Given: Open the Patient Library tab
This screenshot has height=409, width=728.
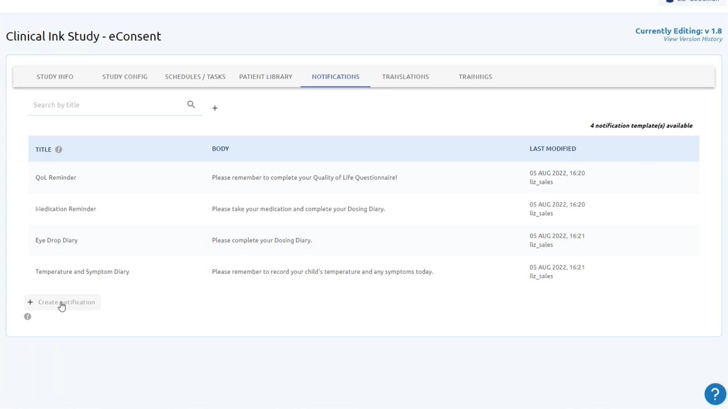Looking at the screenshot, I should (x=266, y=77).
